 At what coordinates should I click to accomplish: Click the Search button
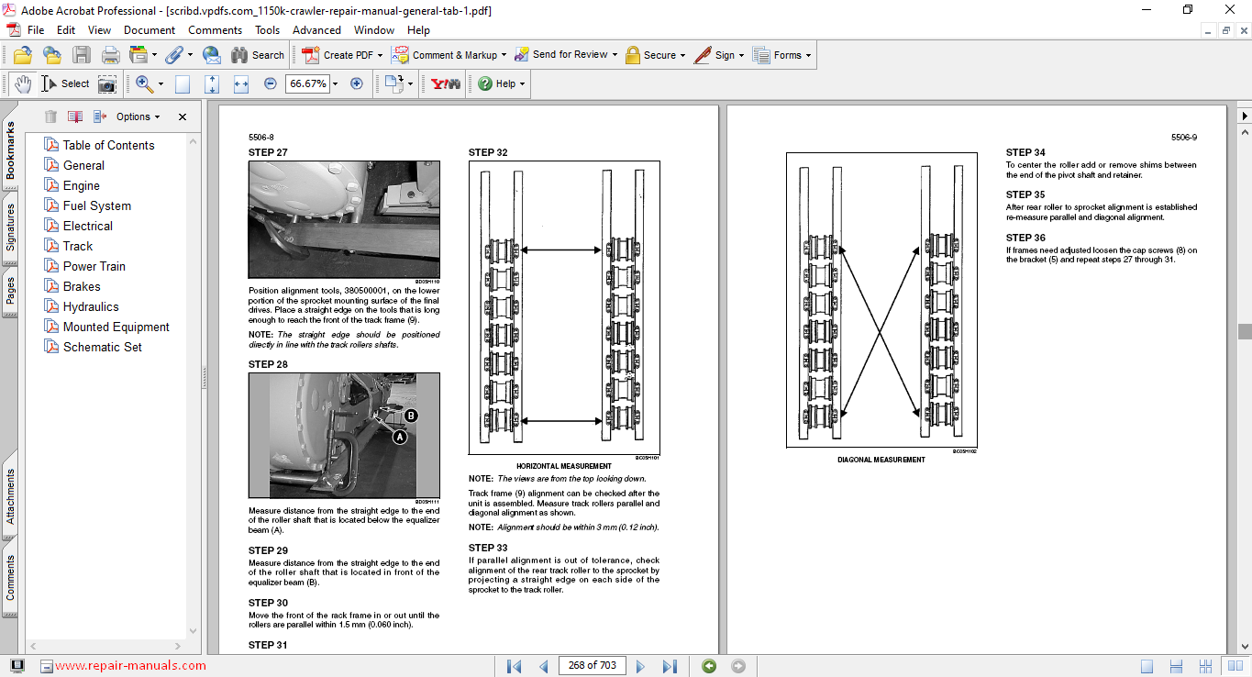point(258,55)
